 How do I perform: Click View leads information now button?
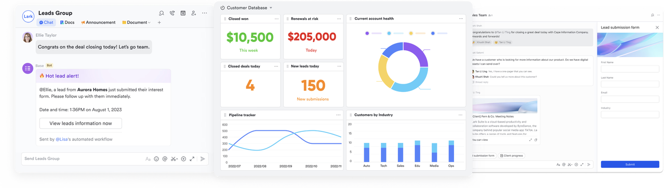click(81, 124)
